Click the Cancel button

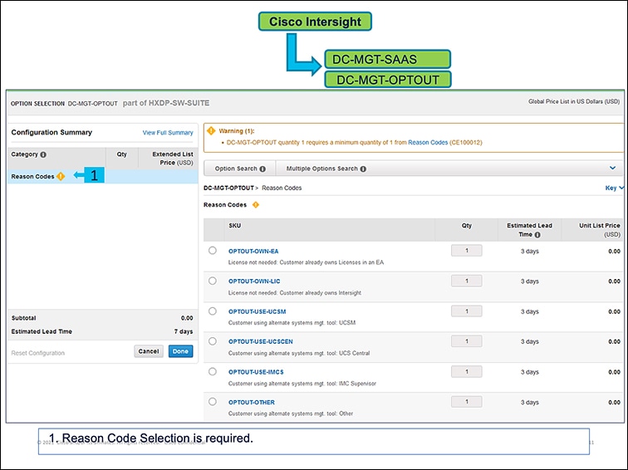pos(149,351)
